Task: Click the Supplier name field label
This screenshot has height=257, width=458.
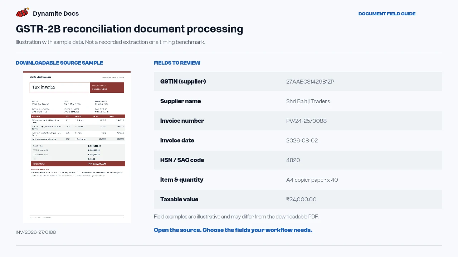Action: click(181, 101)
